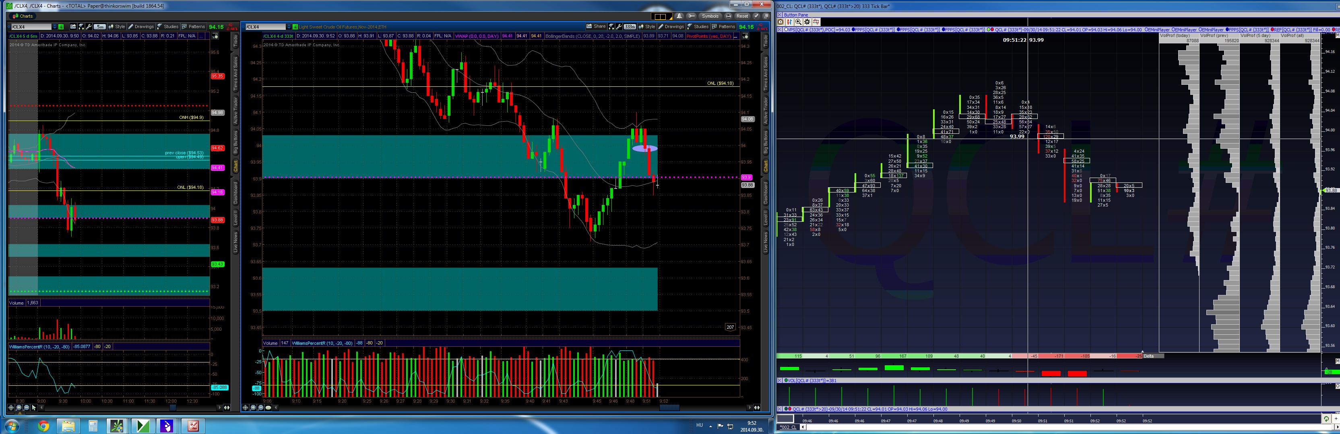The height and width of the screenshot is (434, 1340).
Task: Open the 333tk timeframe selector
Action: (x=630, y=27)
